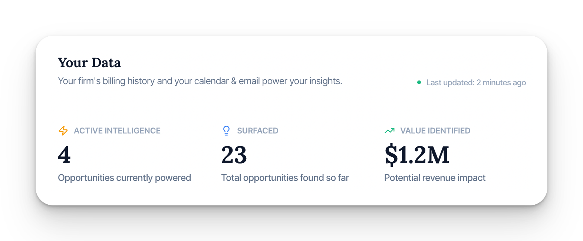
Task: Select the 23 total opportunities count
Action: (x=234, y=155)
